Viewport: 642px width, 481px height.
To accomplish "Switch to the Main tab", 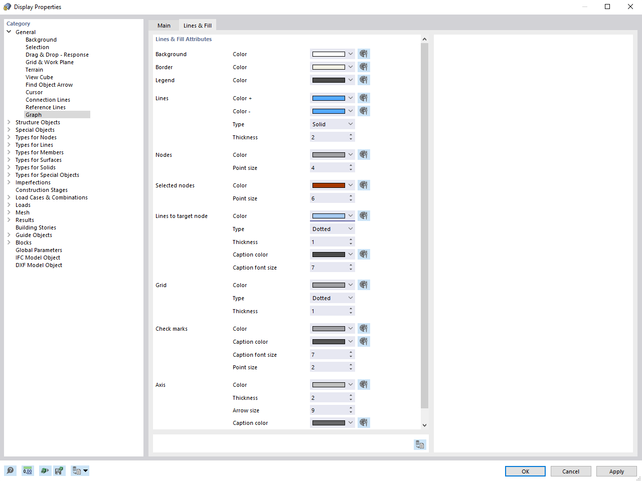I will [164, 25].
